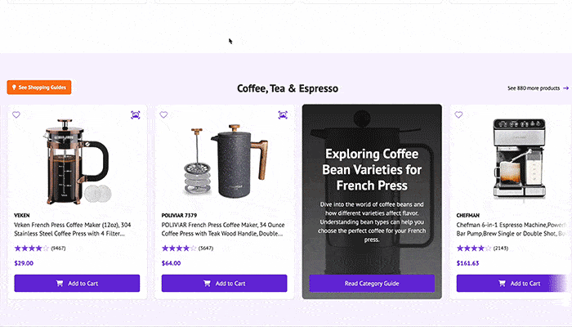Click the Read Category Guide button
The width and height of the screenshot is (572, 327).
pos(372,283)
